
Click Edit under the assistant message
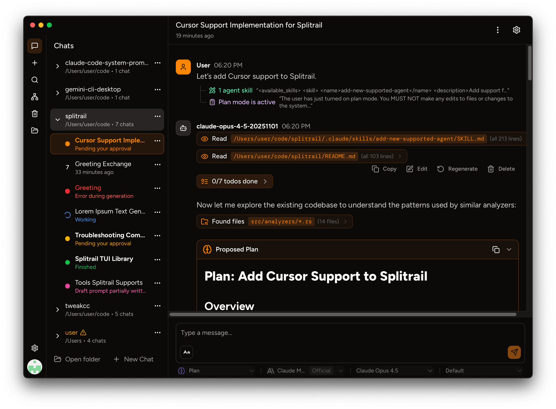417,169
